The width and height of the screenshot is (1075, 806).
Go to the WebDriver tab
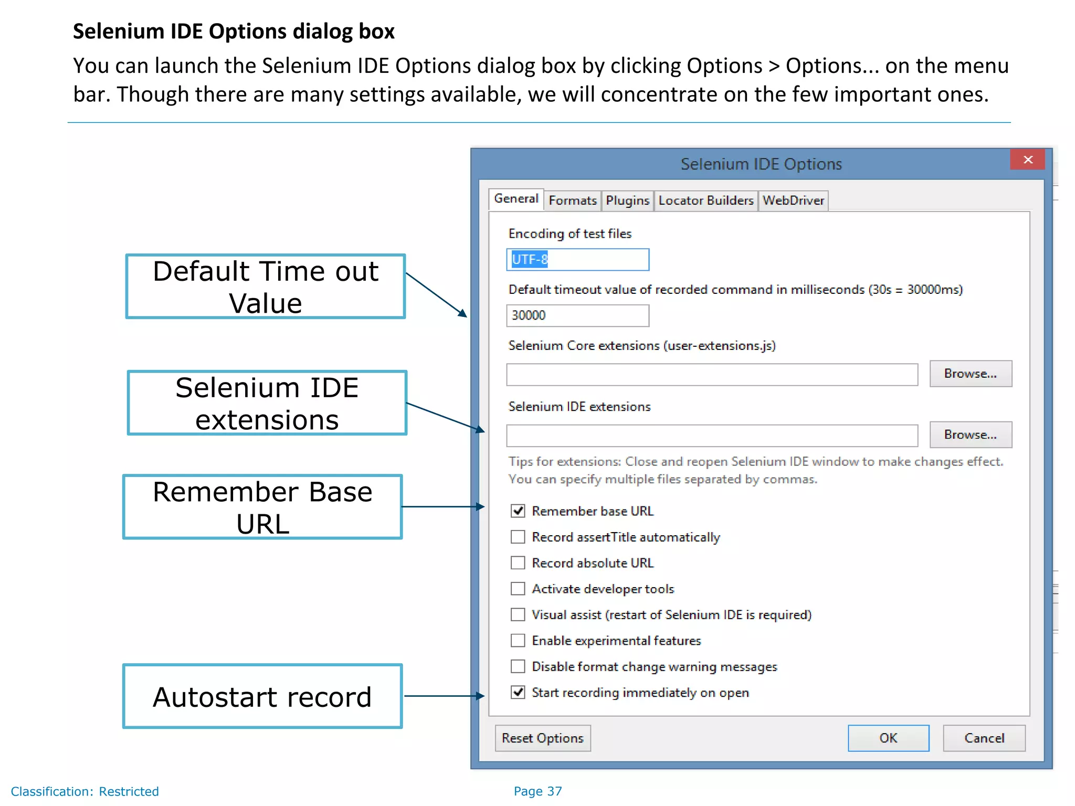[793, 200]
